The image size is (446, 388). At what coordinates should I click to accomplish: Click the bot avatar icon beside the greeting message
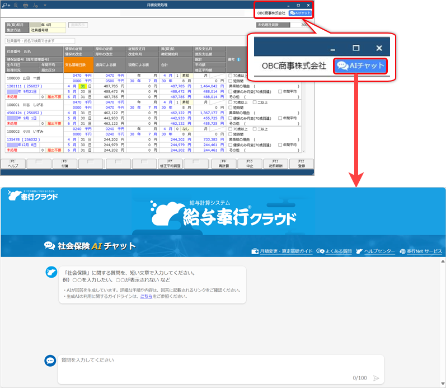tap(51, 272)
